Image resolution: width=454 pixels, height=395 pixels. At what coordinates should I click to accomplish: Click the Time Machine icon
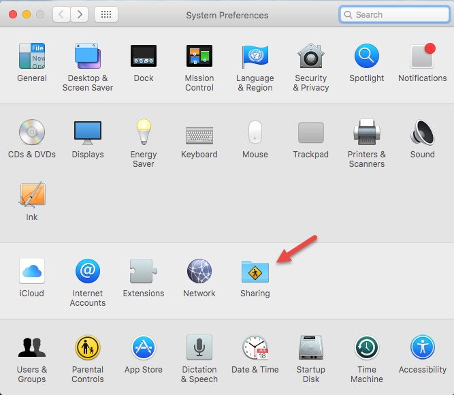[367, 349]
